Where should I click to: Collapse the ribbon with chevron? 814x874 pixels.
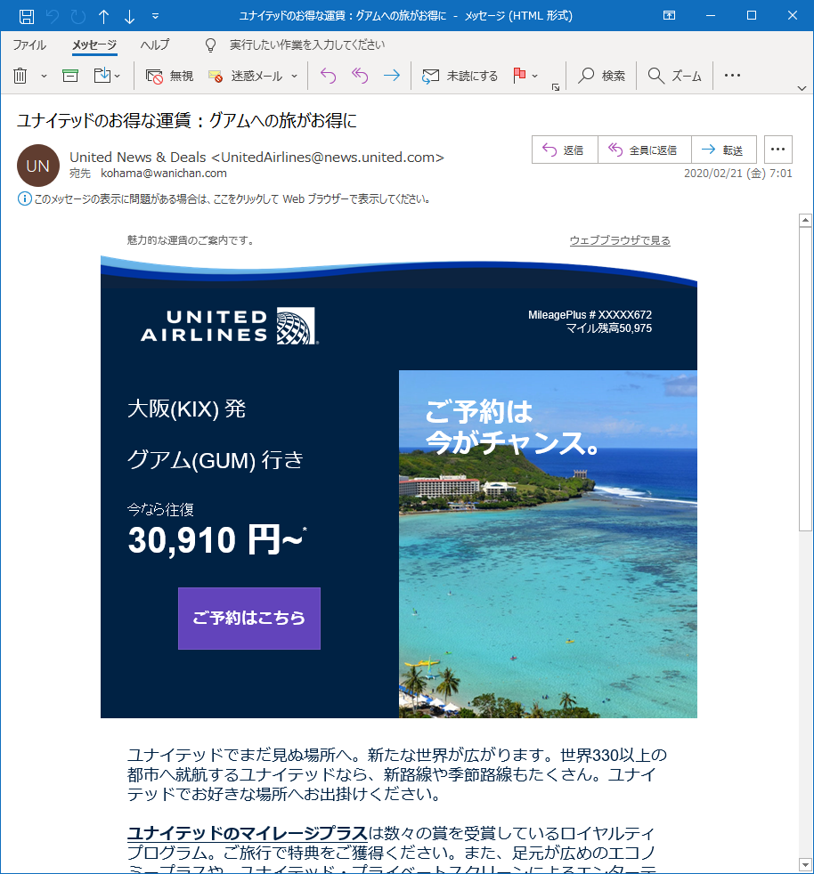point(802,88)
